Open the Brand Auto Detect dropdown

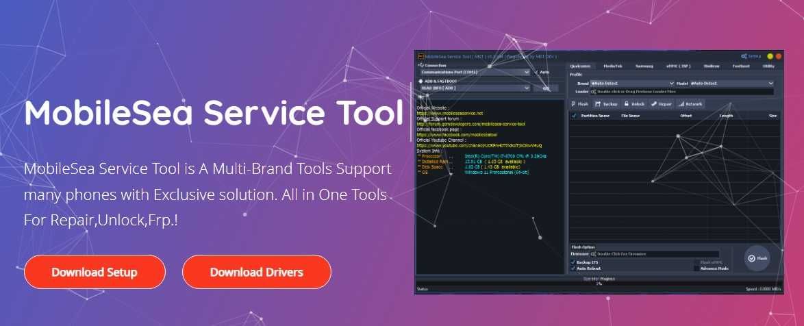point(631,83)
